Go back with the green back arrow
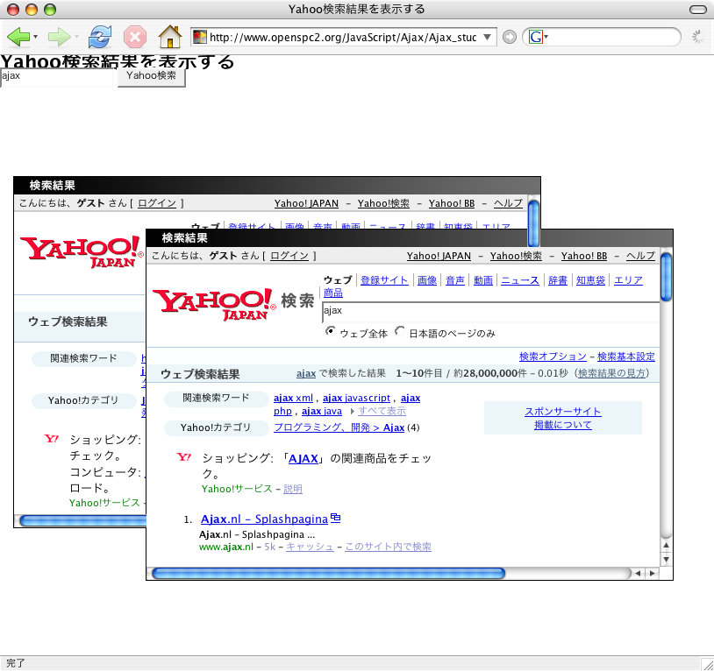Screen dimensions: 714x671 tap(18, 37)
